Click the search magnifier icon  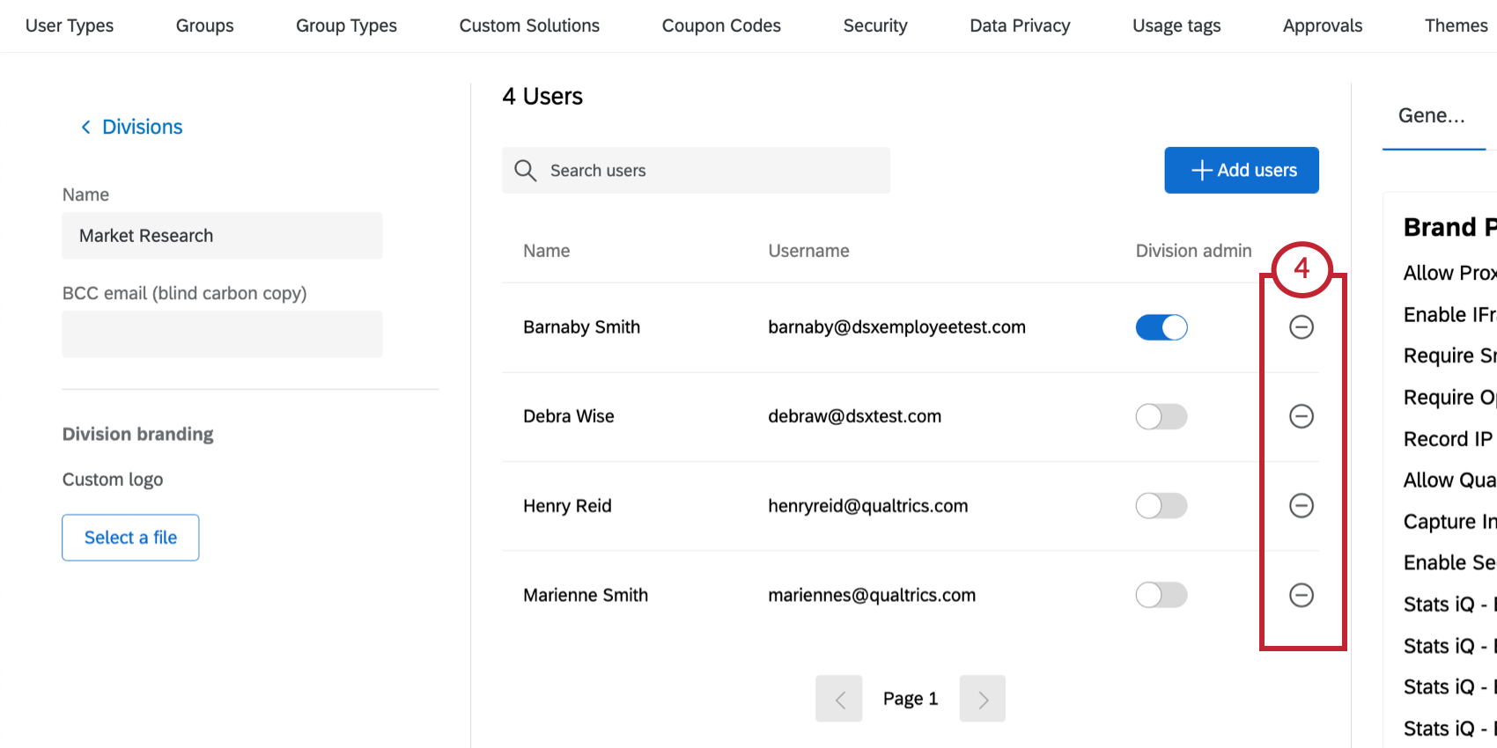[526, 171]
